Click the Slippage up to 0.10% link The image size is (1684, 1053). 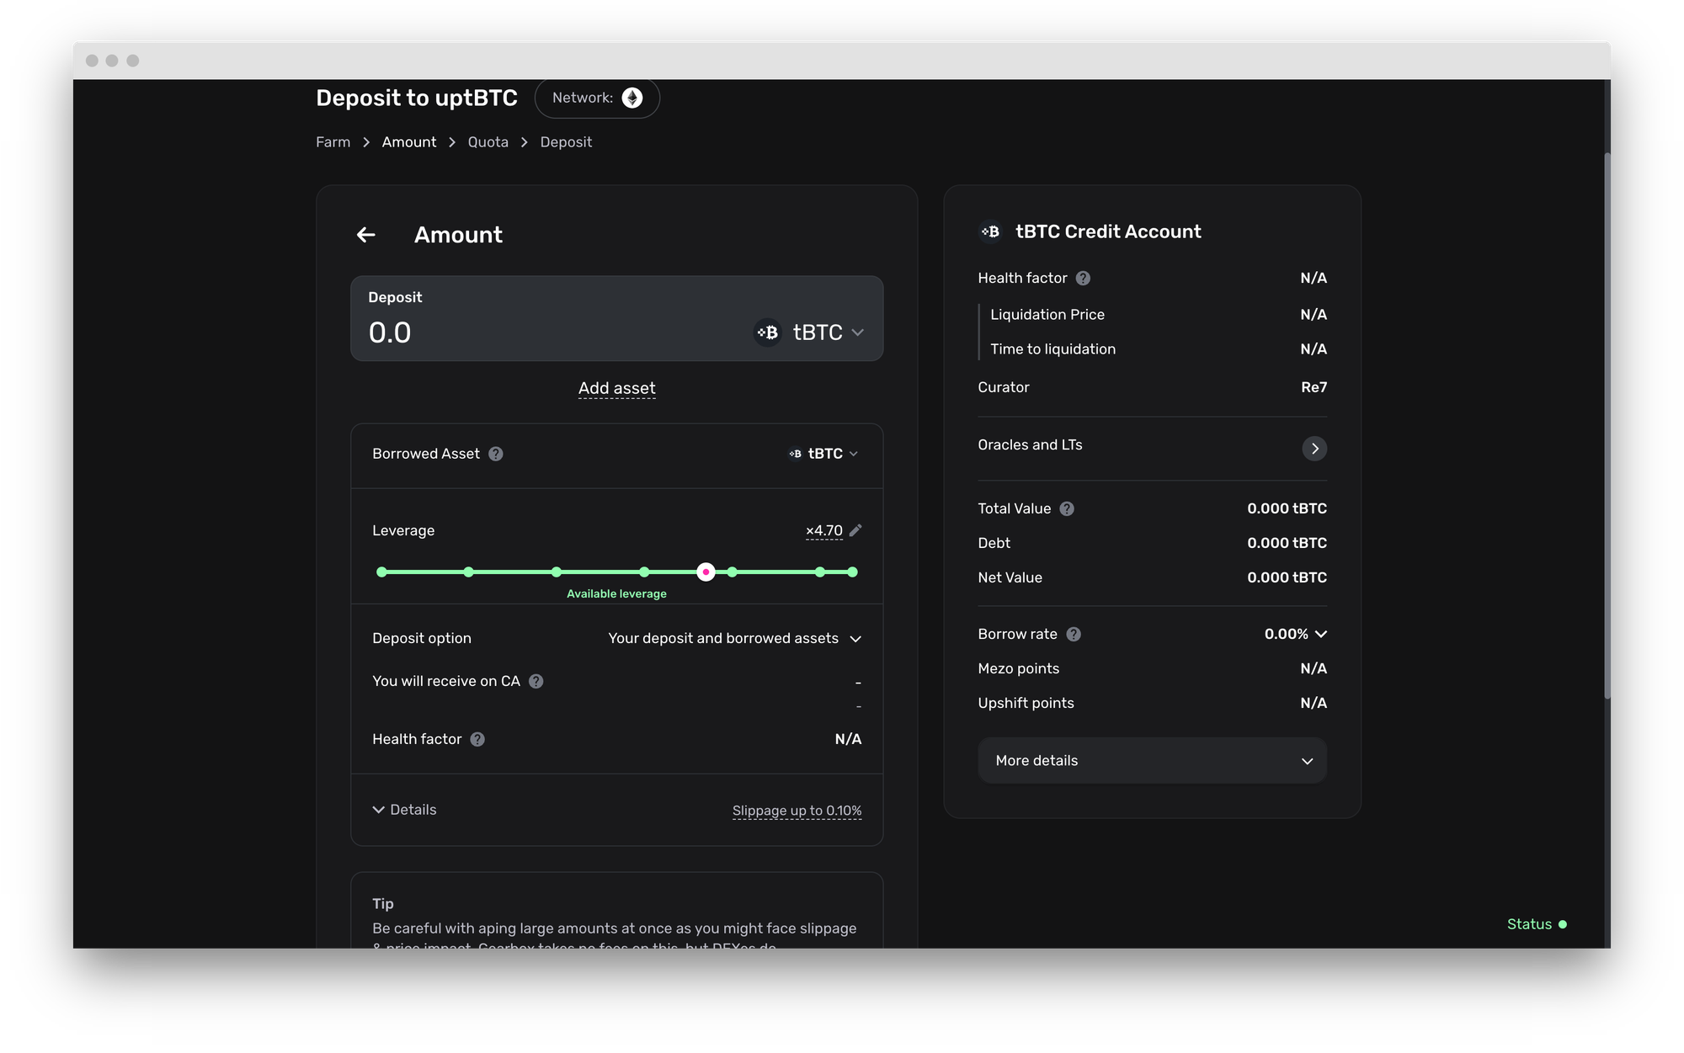click(x=797, y=811)
